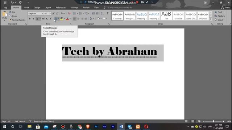Screen dimensions: 232x130
Task: Toggle underline formatting
Action: click(37, 19)
